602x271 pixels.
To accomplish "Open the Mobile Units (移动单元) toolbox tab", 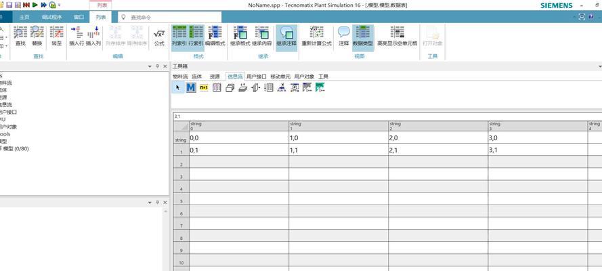I will point(280,77).
